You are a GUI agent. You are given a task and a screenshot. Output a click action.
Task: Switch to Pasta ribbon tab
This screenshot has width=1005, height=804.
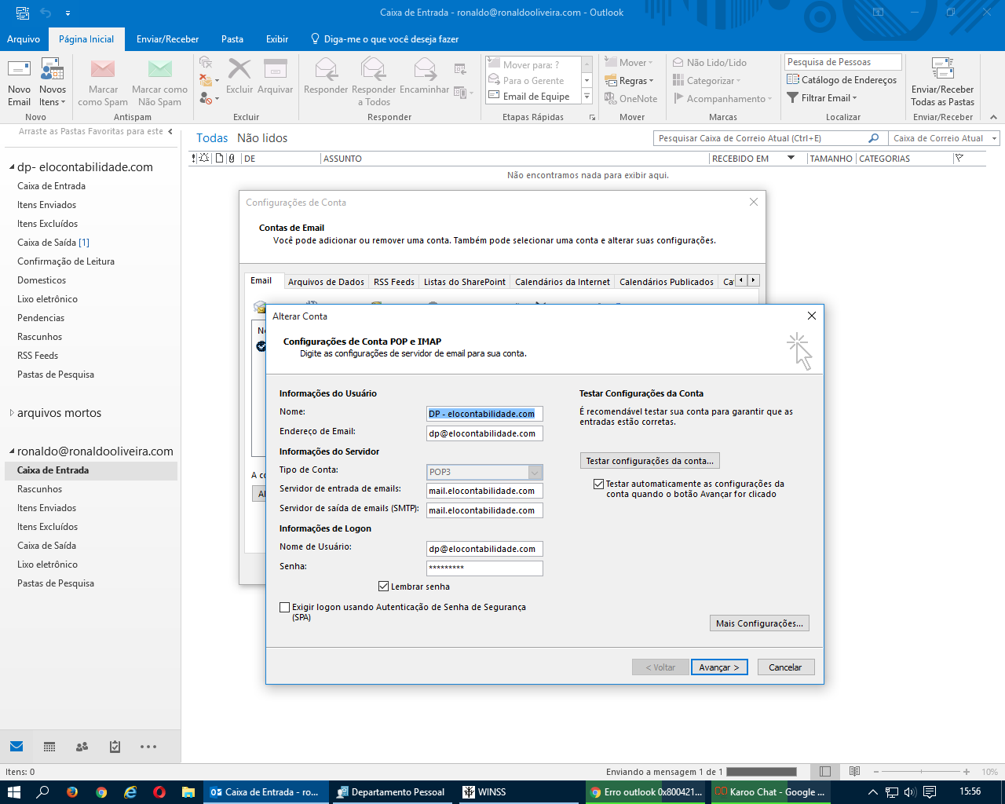coord(232,38)
